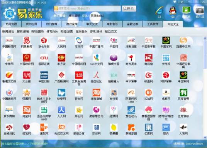Open the 大公报 icon
The height and width of the screenshot is (148, 207).
[27, 75]
